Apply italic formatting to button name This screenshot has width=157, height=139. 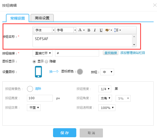95,30
